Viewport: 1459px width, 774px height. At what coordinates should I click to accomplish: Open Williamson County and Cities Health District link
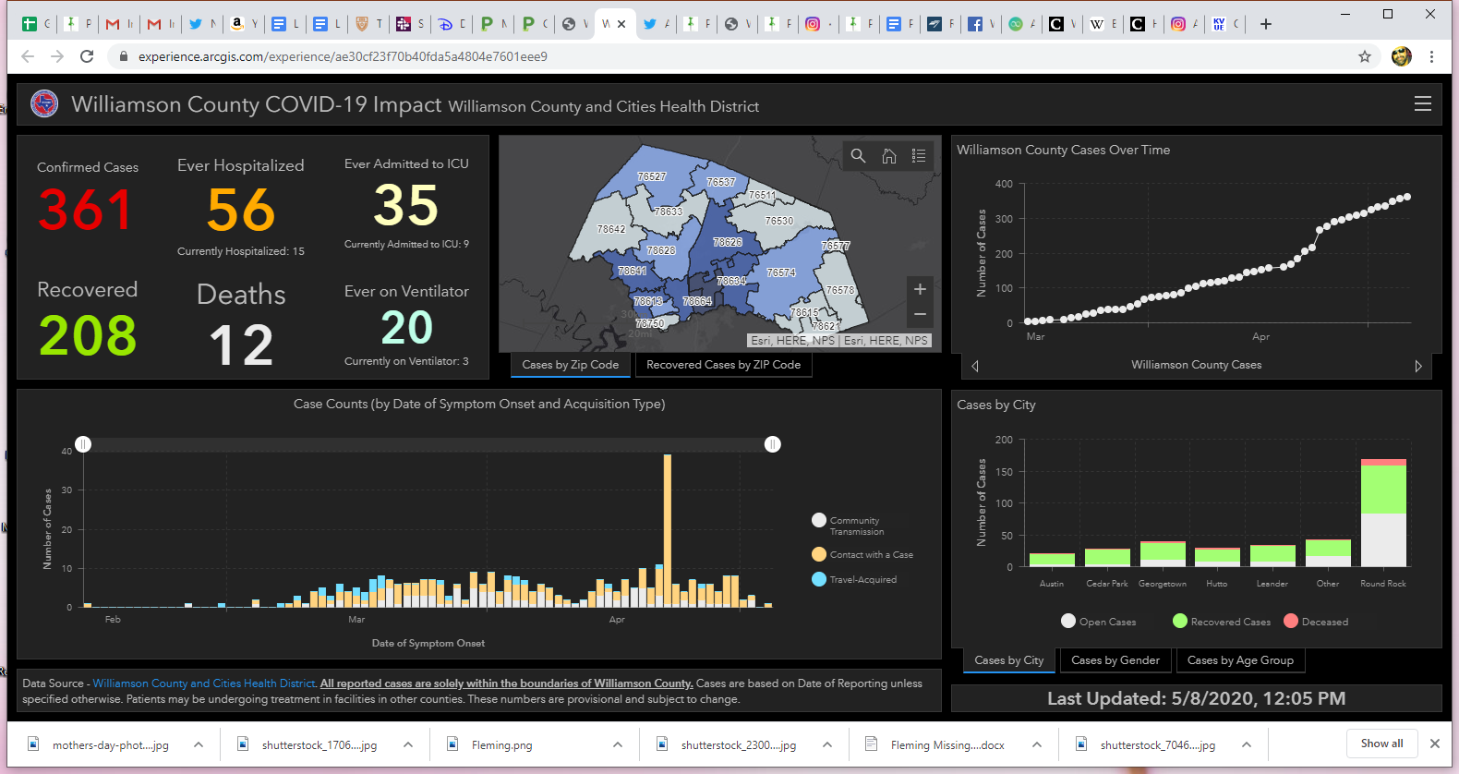[204, 683]
